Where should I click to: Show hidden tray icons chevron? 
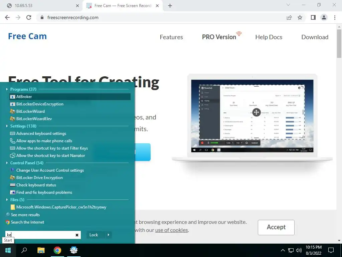tap(283, 250)
